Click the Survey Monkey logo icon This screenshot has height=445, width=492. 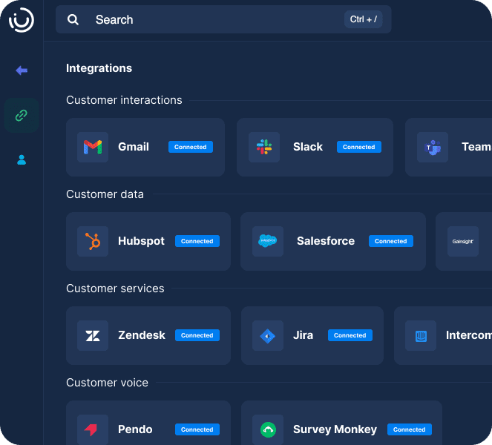268,429
